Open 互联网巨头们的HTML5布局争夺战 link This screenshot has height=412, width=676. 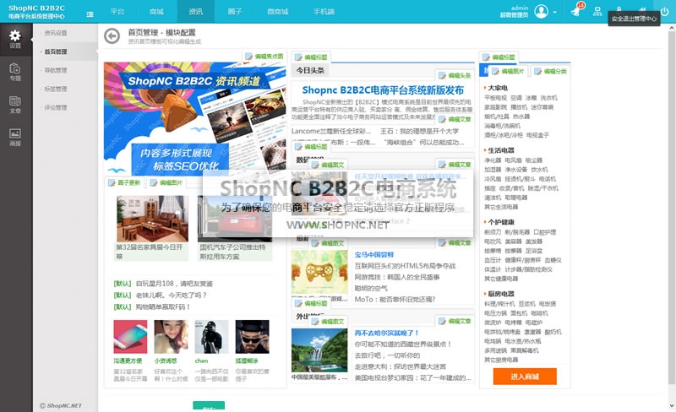click(405, 266)
